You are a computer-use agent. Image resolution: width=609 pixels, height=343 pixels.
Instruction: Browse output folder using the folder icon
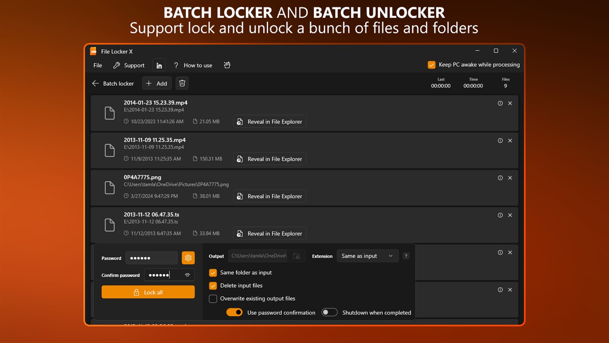[296, 256]
